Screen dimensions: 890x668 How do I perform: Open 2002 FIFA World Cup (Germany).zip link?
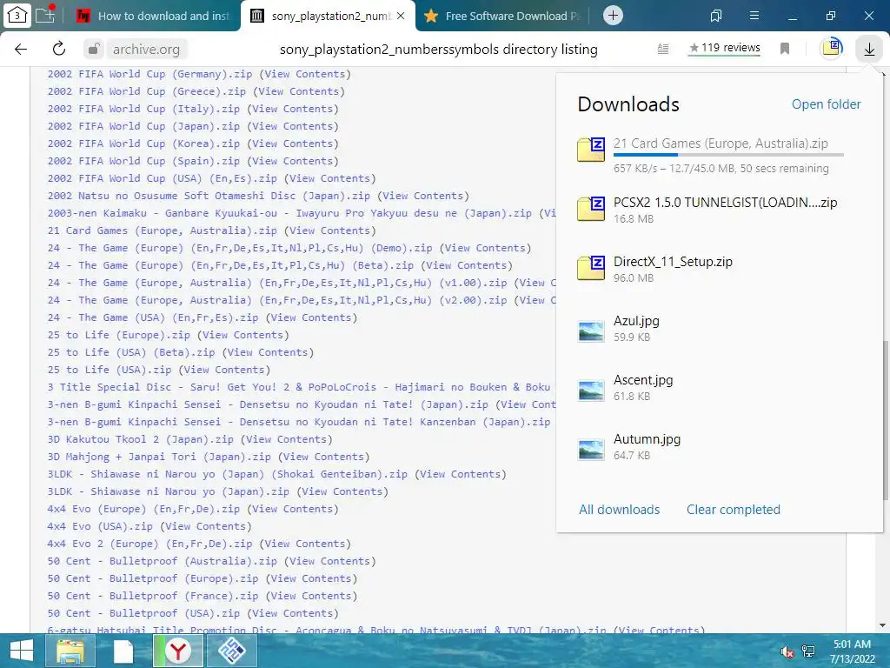(149, 74)
